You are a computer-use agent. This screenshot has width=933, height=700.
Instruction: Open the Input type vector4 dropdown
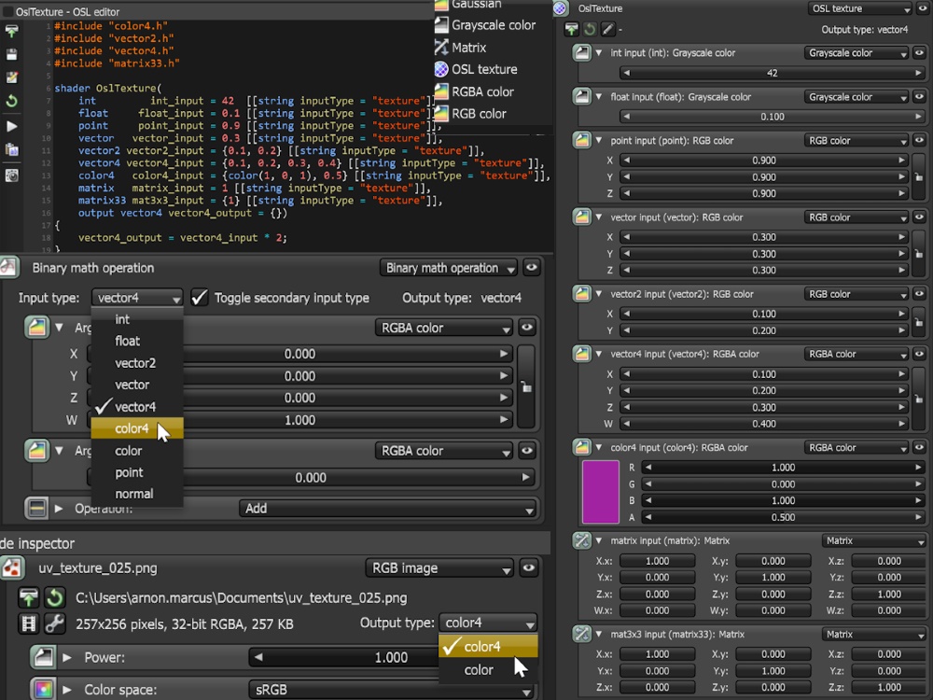click(137, 297)
